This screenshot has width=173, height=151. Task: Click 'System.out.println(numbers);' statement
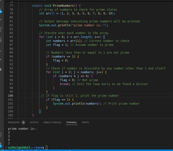pos(77,104)
